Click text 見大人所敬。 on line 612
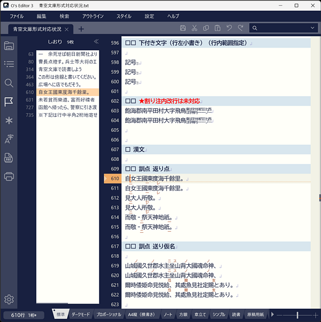The height and width of the screenshot is (322, 321). pos(140,198)
